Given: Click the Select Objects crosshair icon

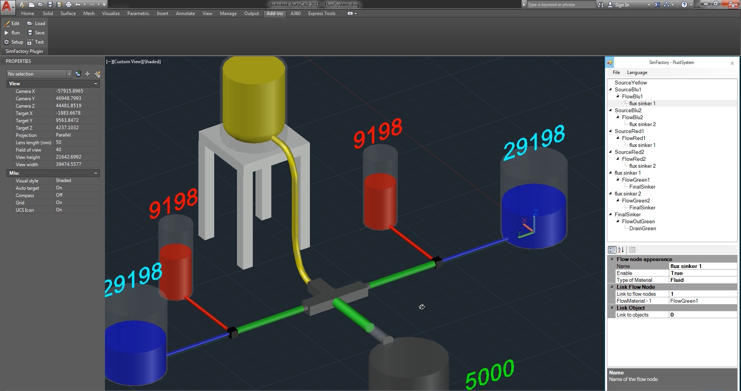Looking at the screenshot, I should [x=88, y=74].
